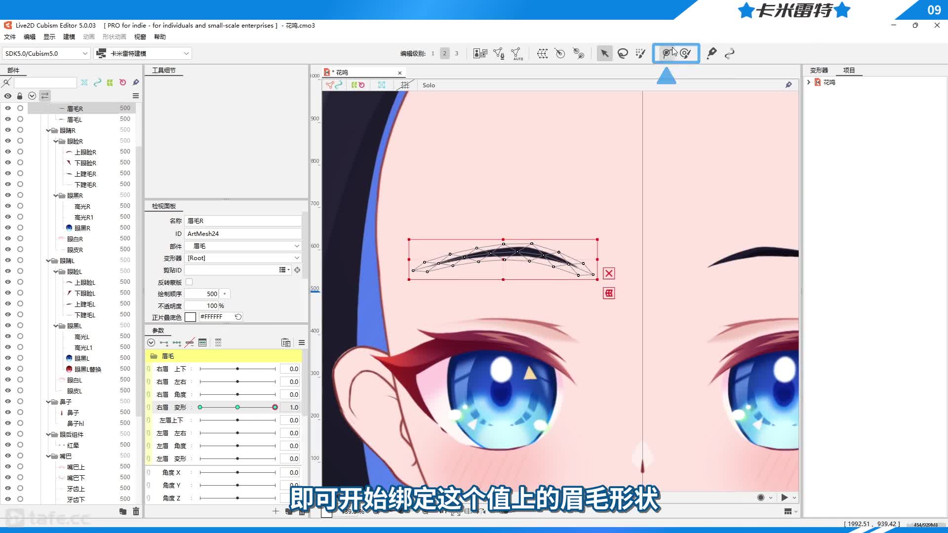This screenshot has height=533, width=948.
Task: Open the 文件 menu
Action: coord(10,37)
